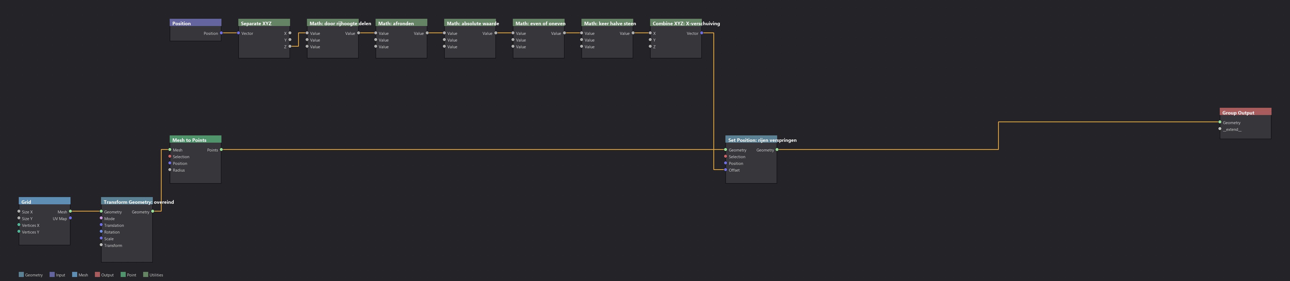
Task: Click the Points output socket of Mesh to Points
Action: pyautogui.click(x=221, y=150)
